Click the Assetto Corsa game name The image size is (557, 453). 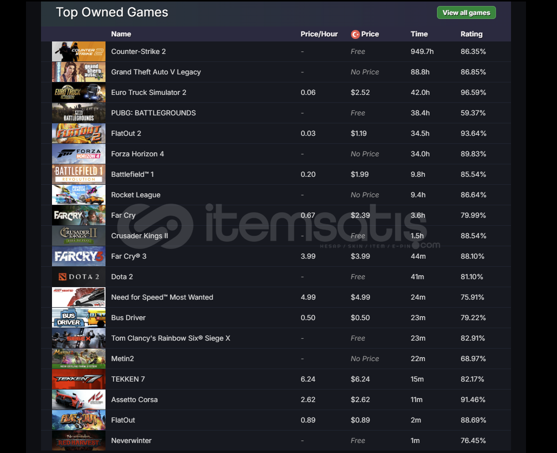tap(134, 400)
